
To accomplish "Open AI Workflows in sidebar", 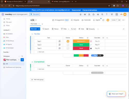I will click(x=10, y=41).
